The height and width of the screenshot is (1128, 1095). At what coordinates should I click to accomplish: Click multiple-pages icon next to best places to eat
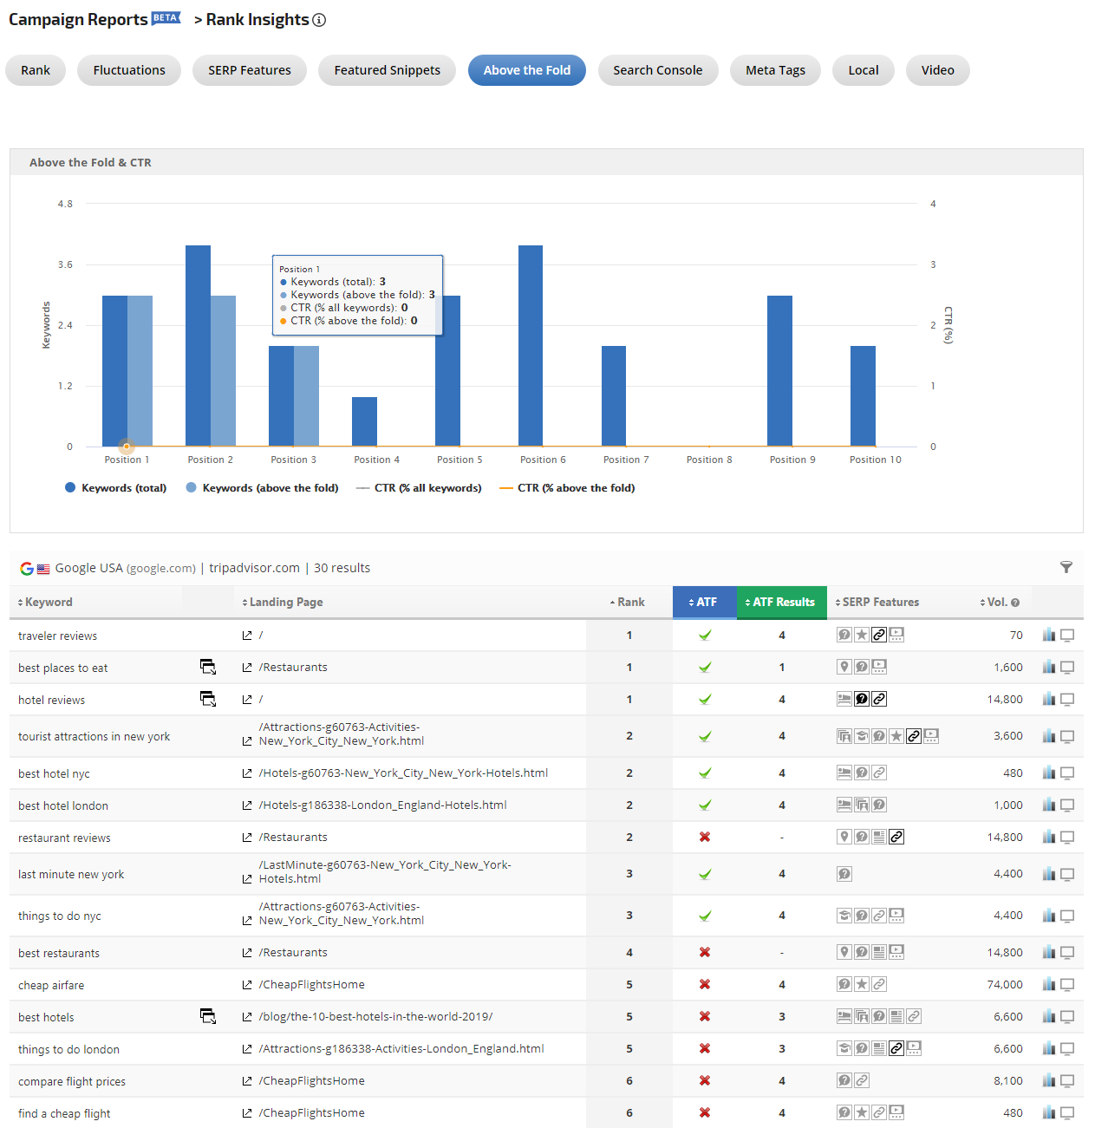(208, 667)
